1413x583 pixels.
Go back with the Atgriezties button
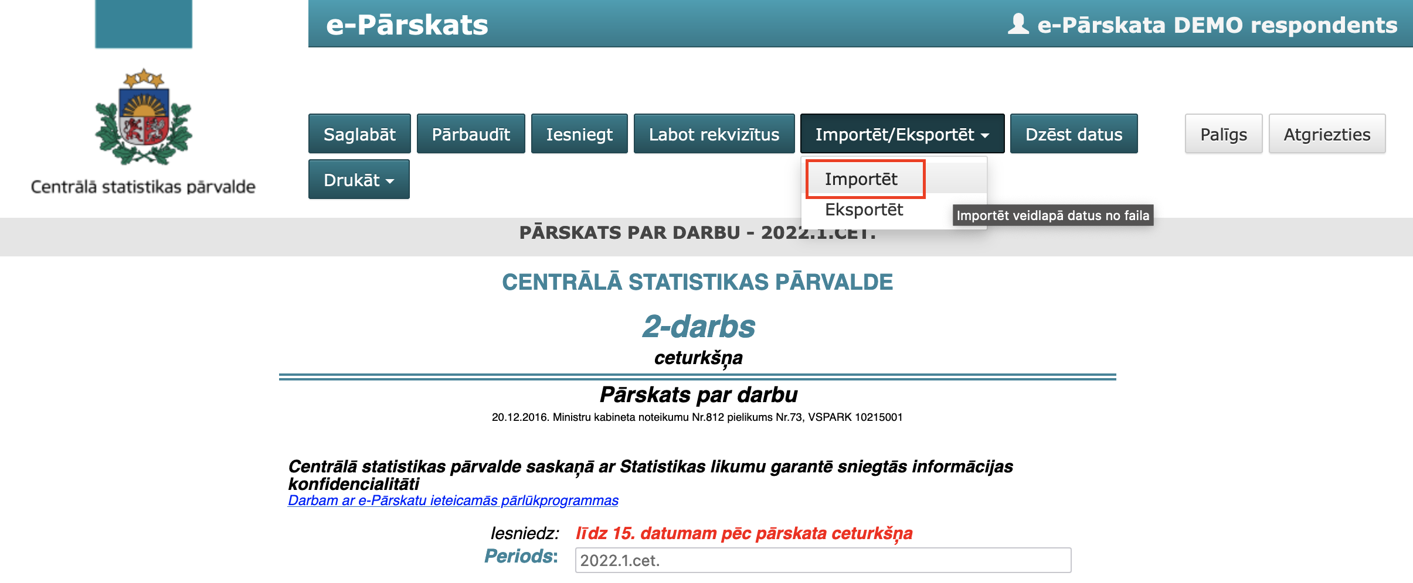click(1327, 134)
